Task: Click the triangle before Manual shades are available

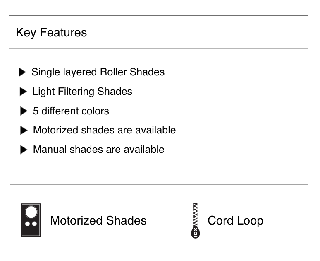Action: pos(24,150)
